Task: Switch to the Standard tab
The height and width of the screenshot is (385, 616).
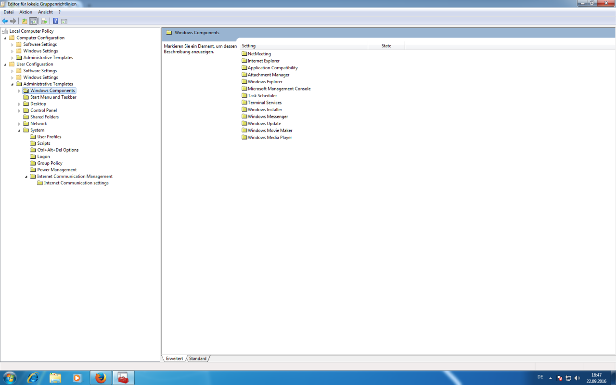Action: click(198, 359)
